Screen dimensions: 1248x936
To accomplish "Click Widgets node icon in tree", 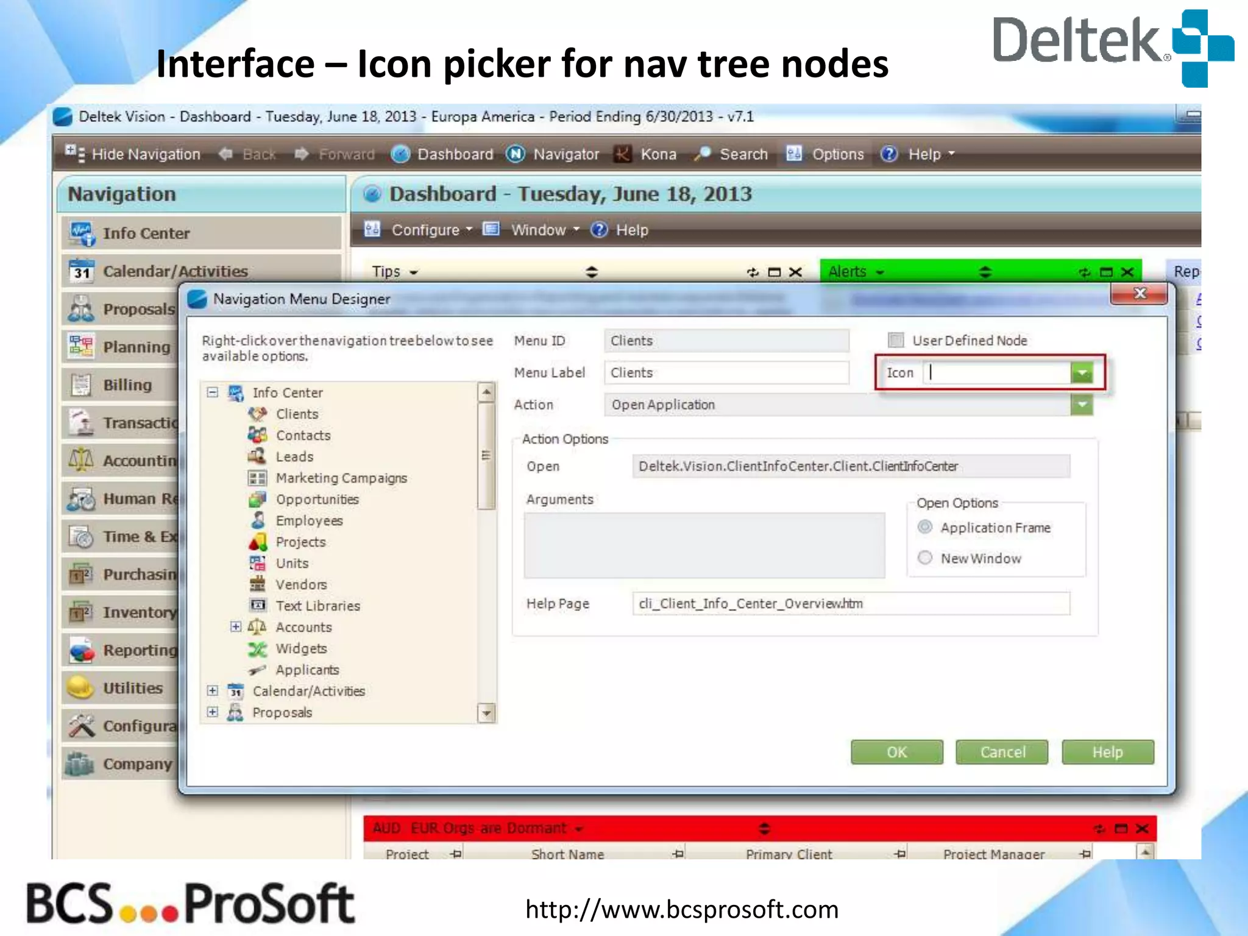I will 258,648.
